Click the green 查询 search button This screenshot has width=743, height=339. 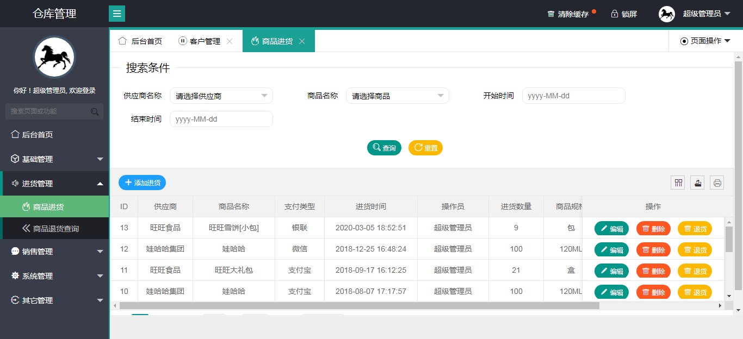(x=384, y=148)
